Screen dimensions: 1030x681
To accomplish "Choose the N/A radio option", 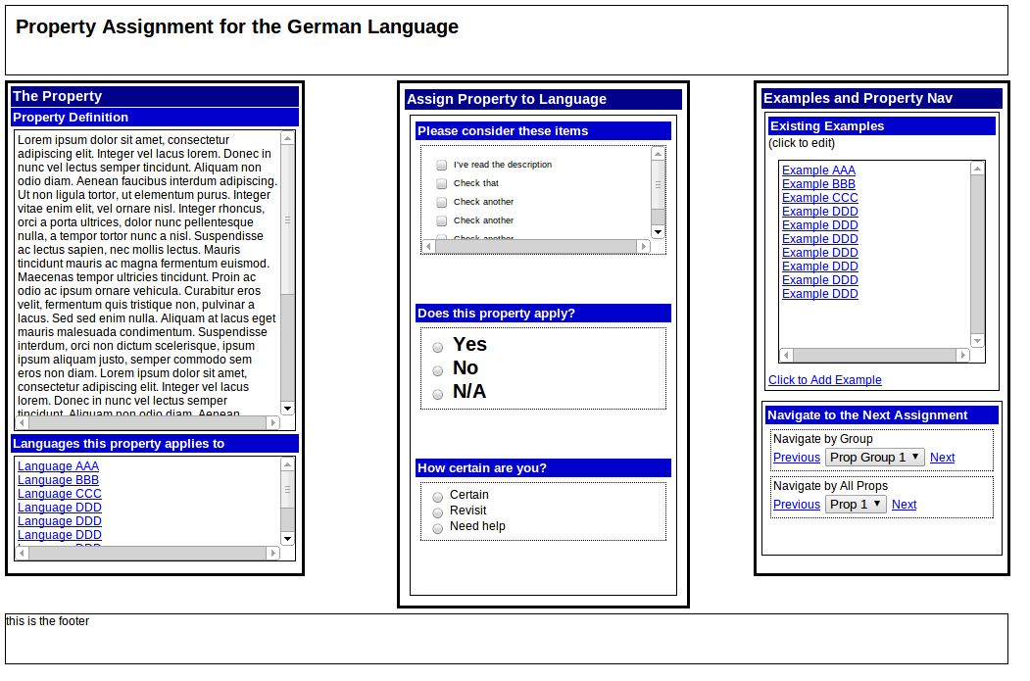I will click(x=438, y=394).
